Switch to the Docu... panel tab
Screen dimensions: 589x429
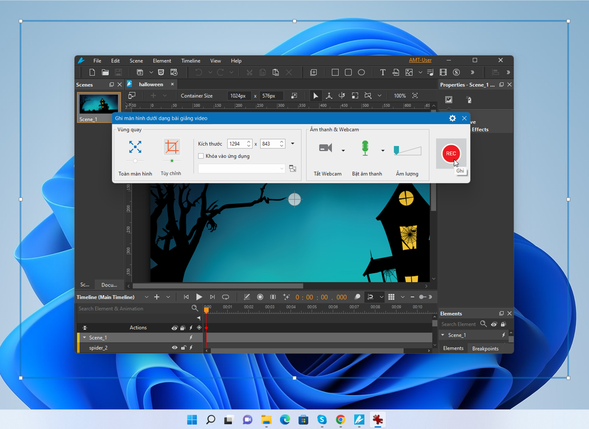coord(109,285)
